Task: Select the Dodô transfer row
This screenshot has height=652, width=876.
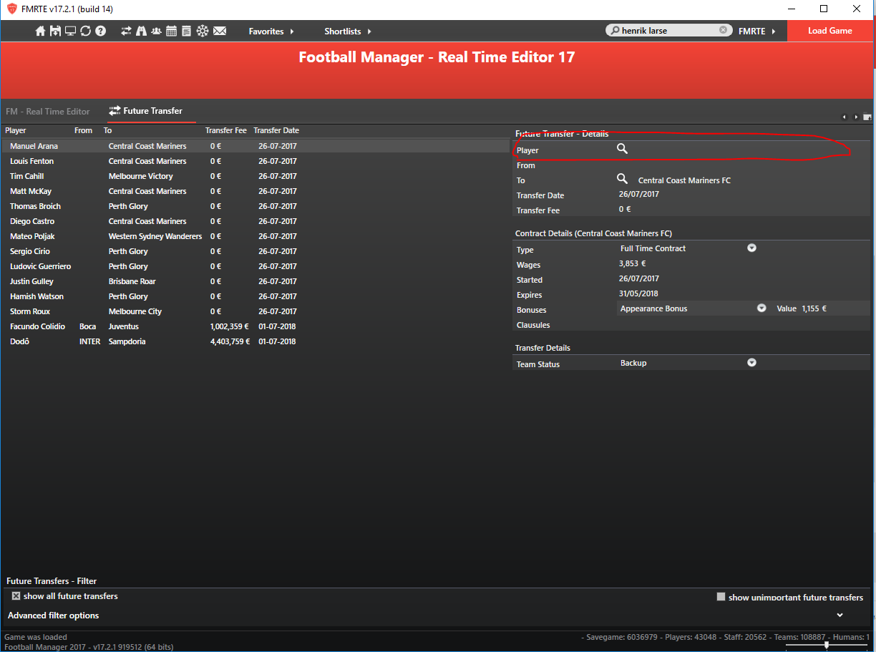Action: click(255, 341)
